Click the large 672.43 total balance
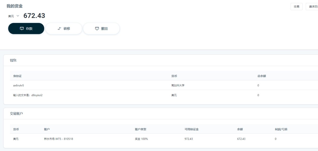 (x=34, y=16)
